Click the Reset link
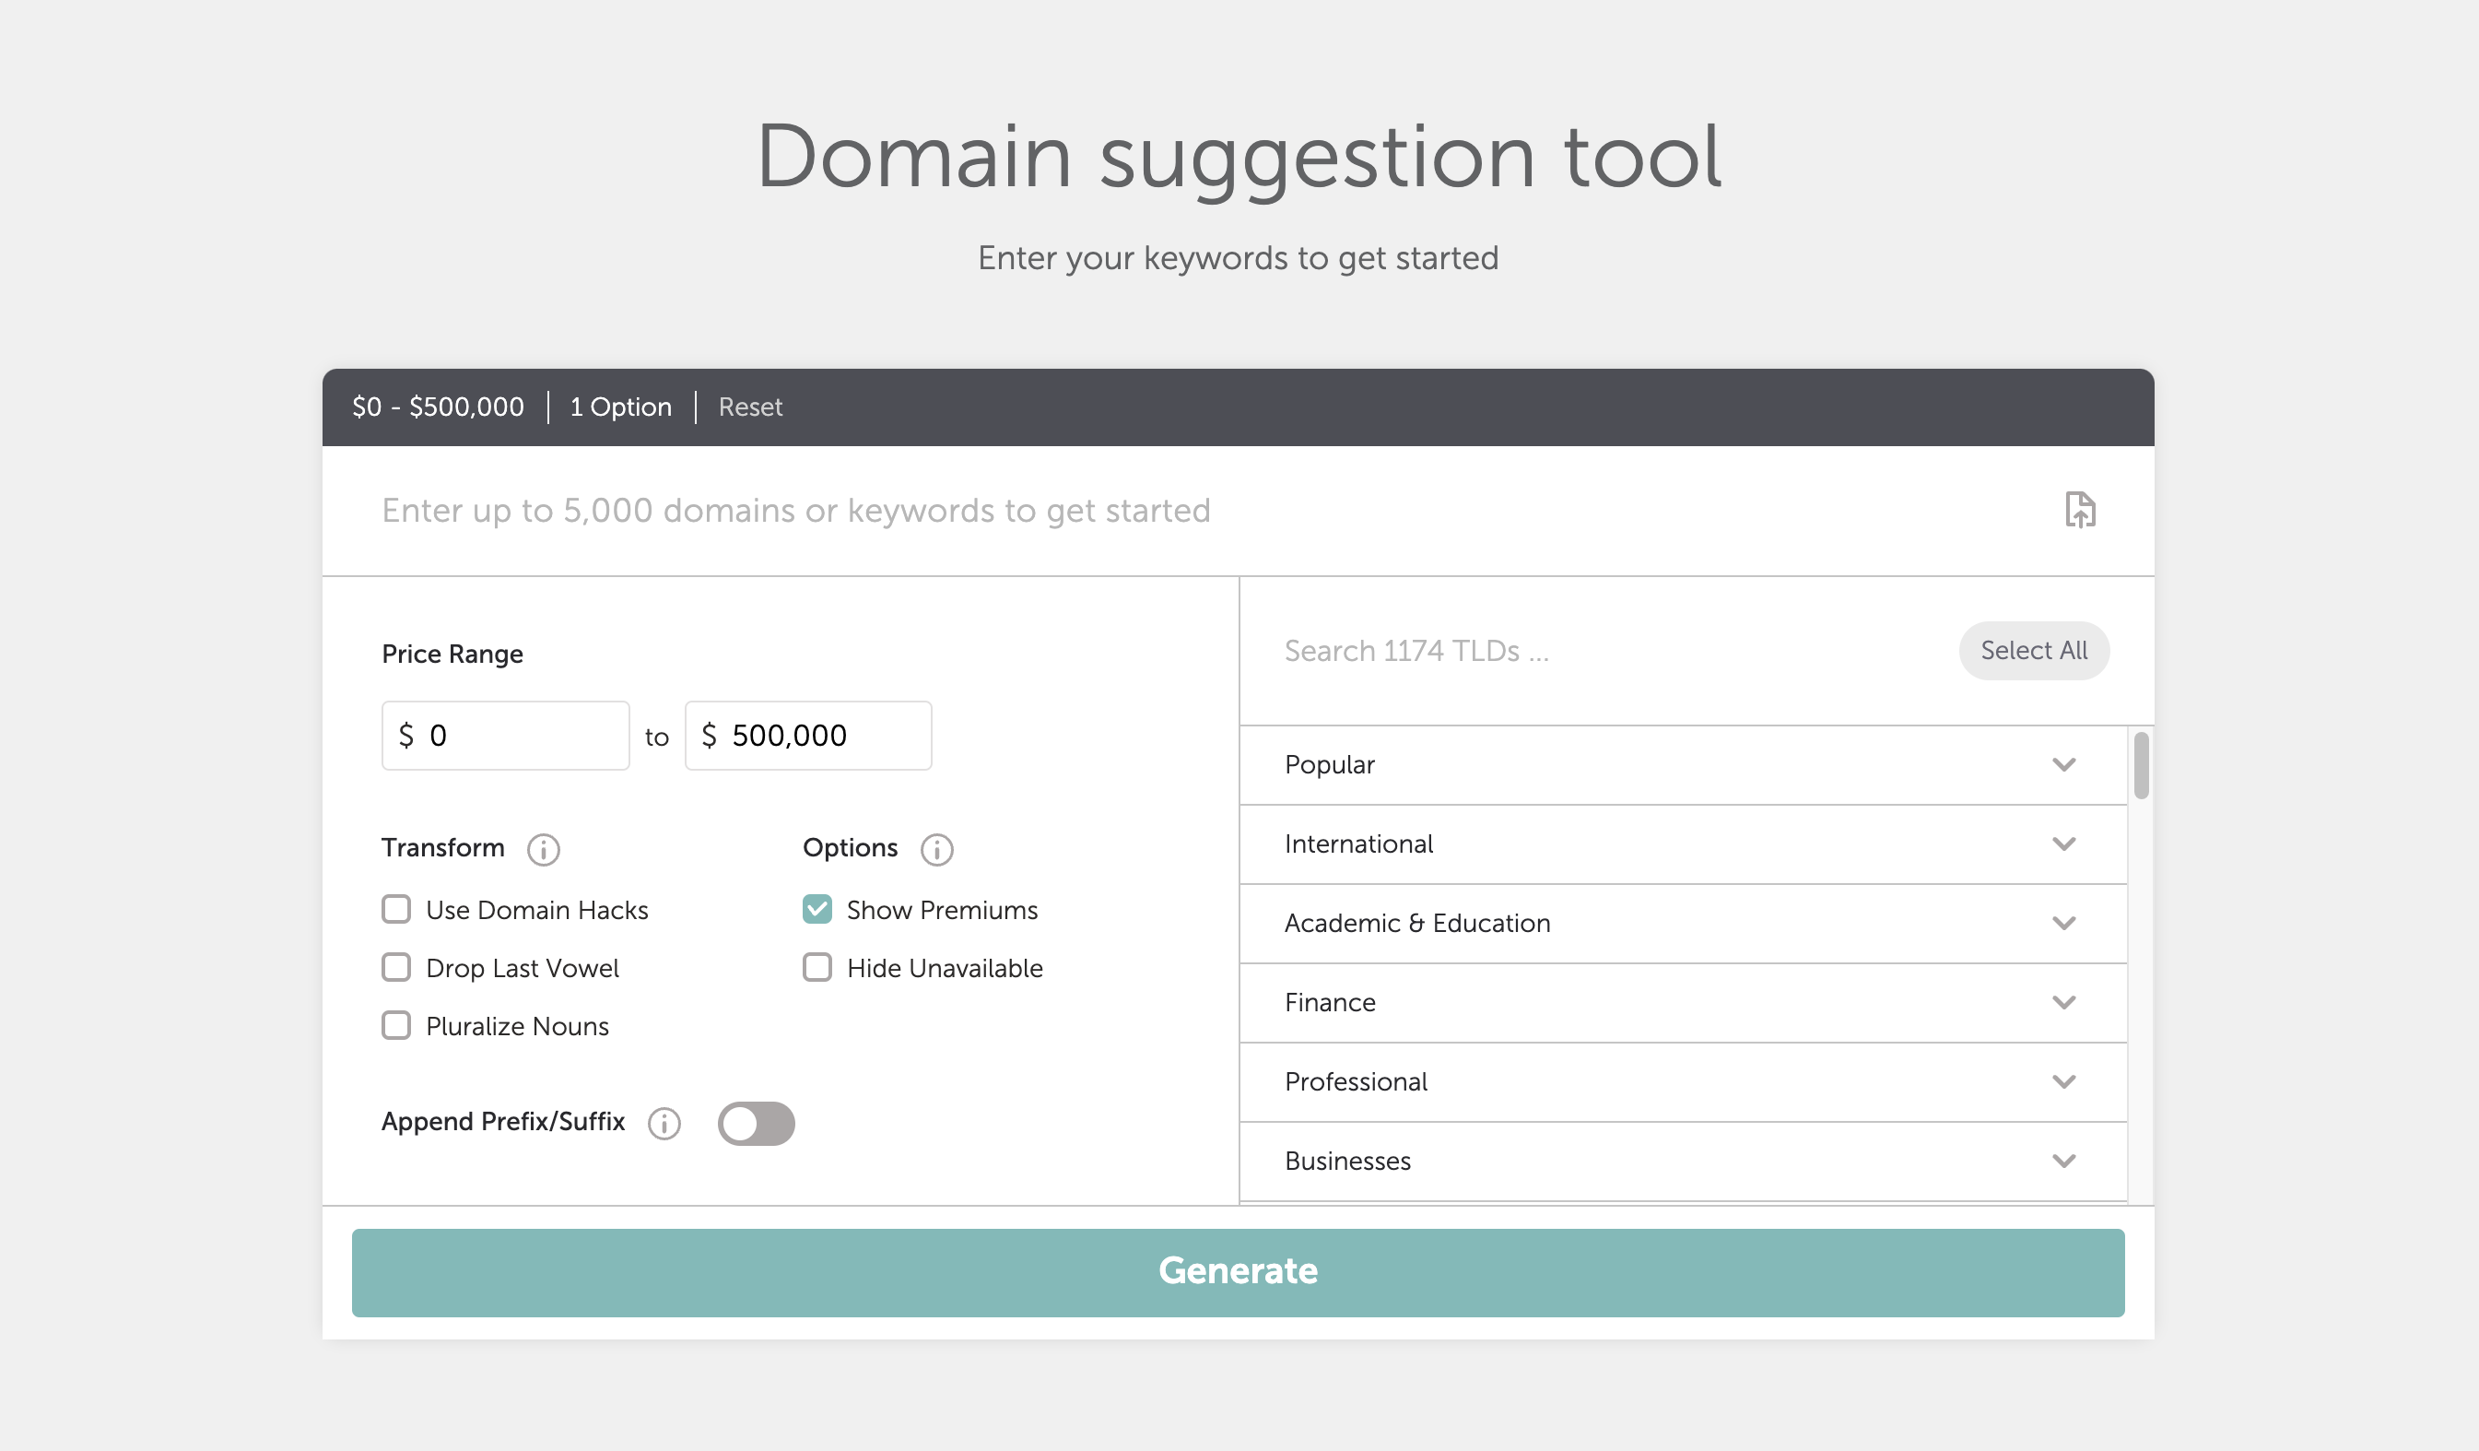The image size is (2479, 1451). click(x=749, y=407)
